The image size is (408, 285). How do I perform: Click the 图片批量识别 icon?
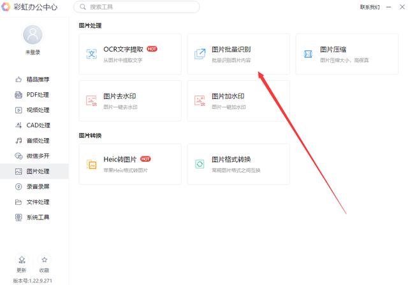click(200, 54)
